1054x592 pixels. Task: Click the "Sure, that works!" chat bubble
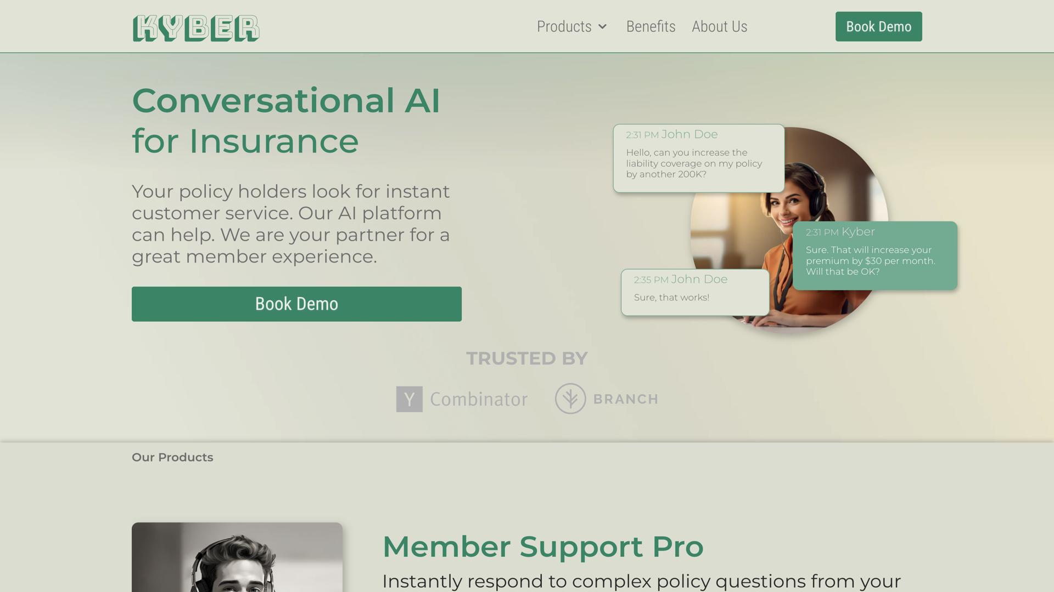[x=695, y=292]
